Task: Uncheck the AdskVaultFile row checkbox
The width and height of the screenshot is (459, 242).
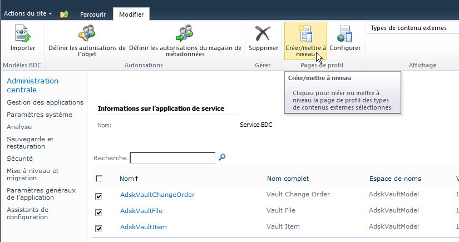Action: click(99, 212)
